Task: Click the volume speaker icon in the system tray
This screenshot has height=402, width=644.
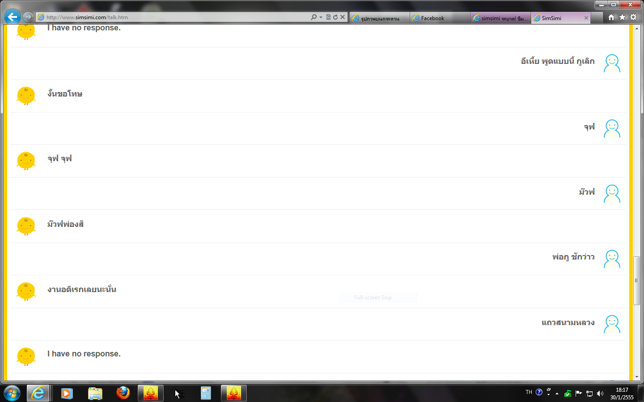Action: [600, 394]
